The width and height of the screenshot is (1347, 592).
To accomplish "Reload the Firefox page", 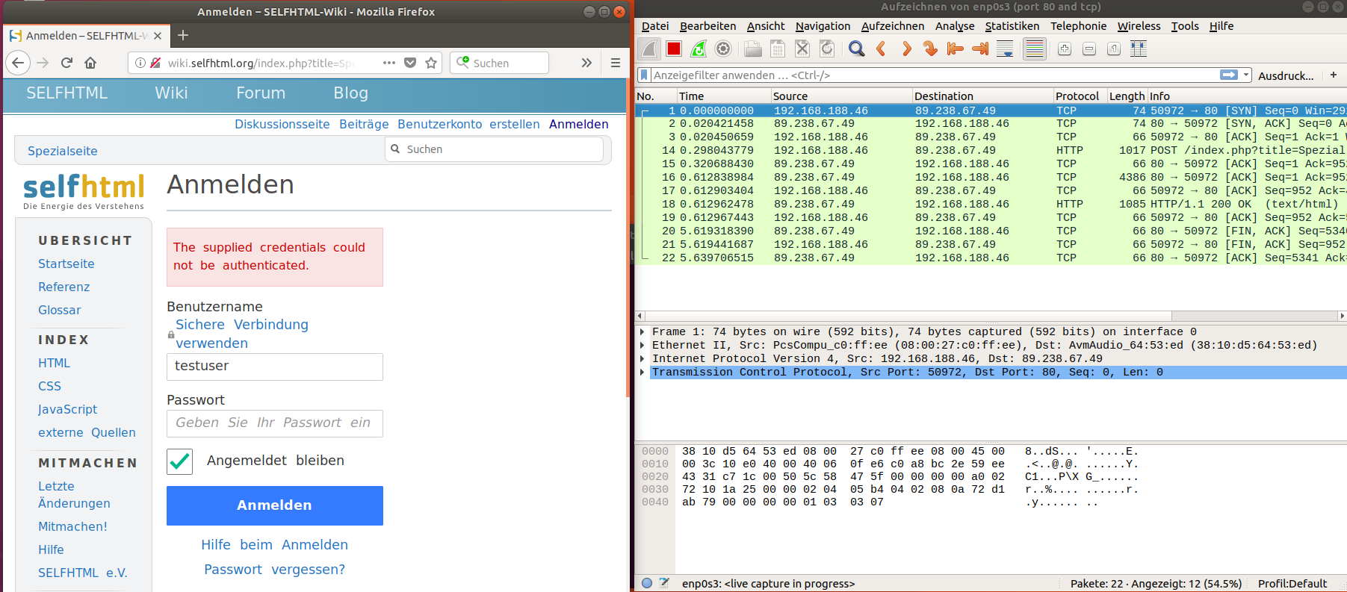I will pos(66,63).
